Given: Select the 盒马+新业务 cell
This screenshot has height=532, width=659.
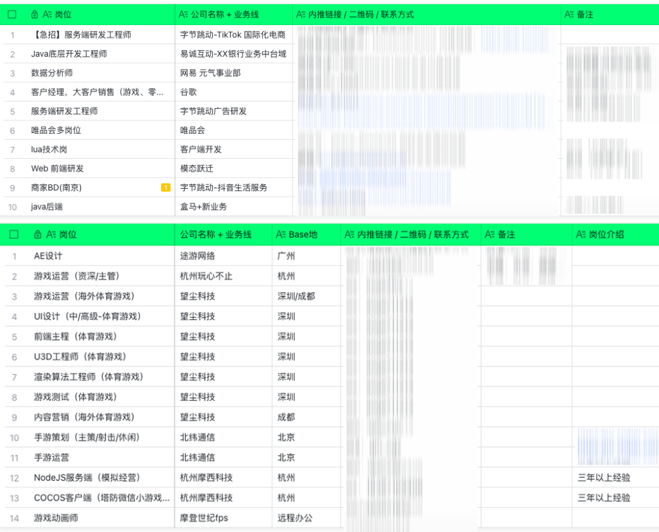Looking at the screenshot, I should coord(234,206).
